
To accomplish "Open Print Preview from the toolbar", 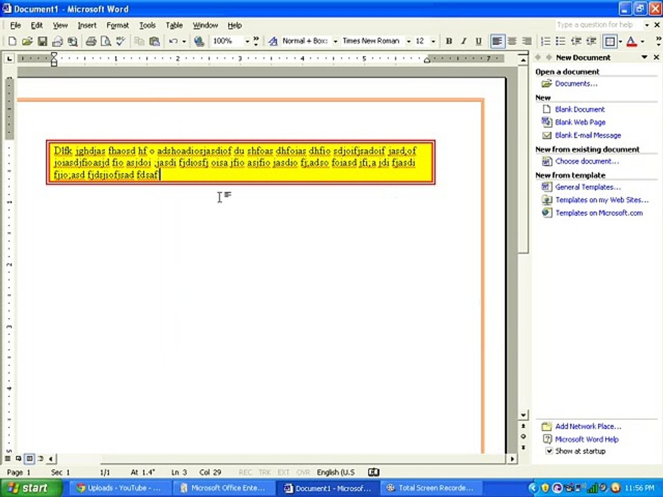I will pyautogui.click(x=106, y=41).
